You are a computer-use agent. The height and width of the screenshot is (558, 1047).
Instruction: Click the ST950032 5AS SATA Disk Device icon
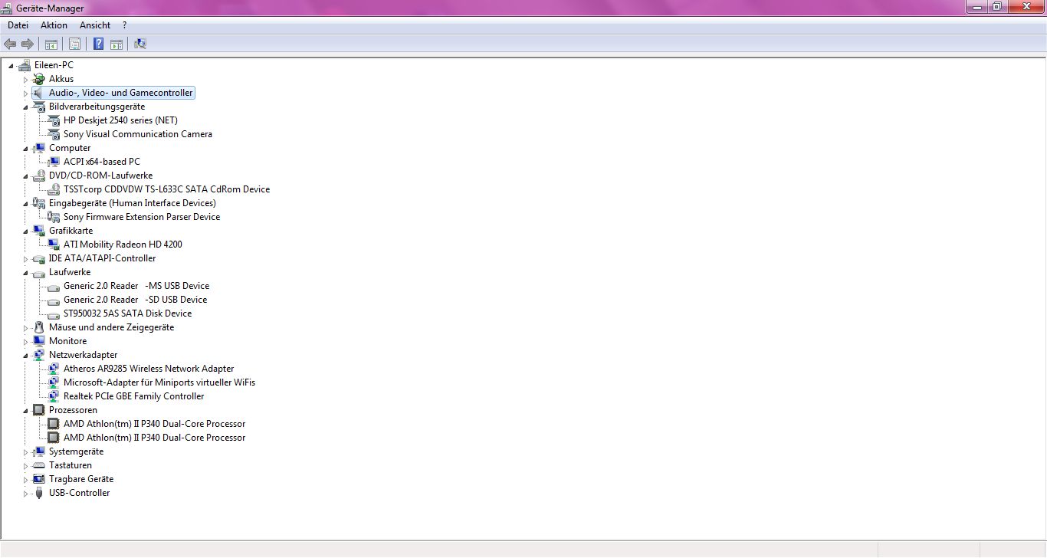tap(54, 314)
